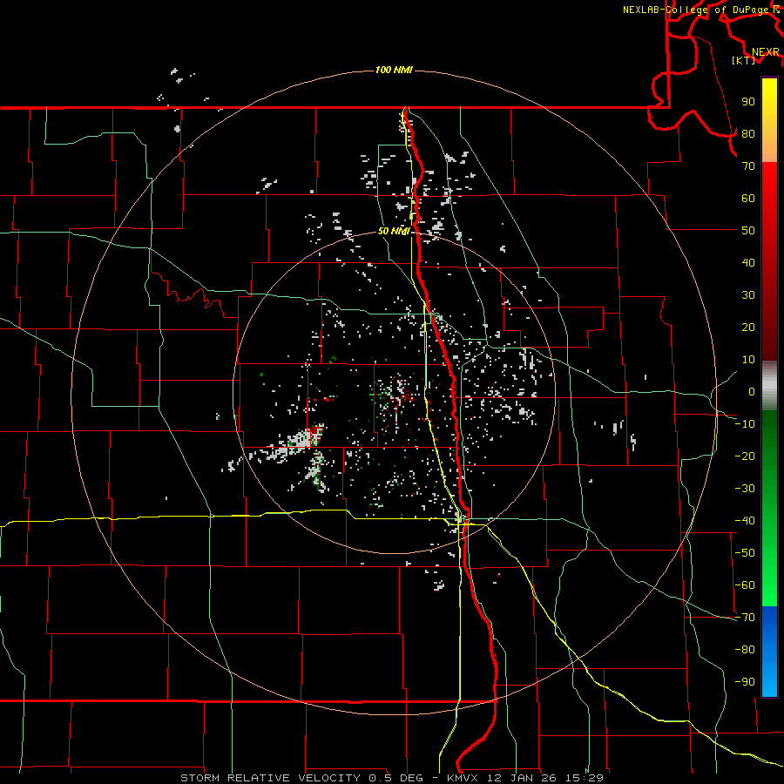This screenshot has width=784, height=784.
Task: Click the [KT] units label
Action: point(743,60)
